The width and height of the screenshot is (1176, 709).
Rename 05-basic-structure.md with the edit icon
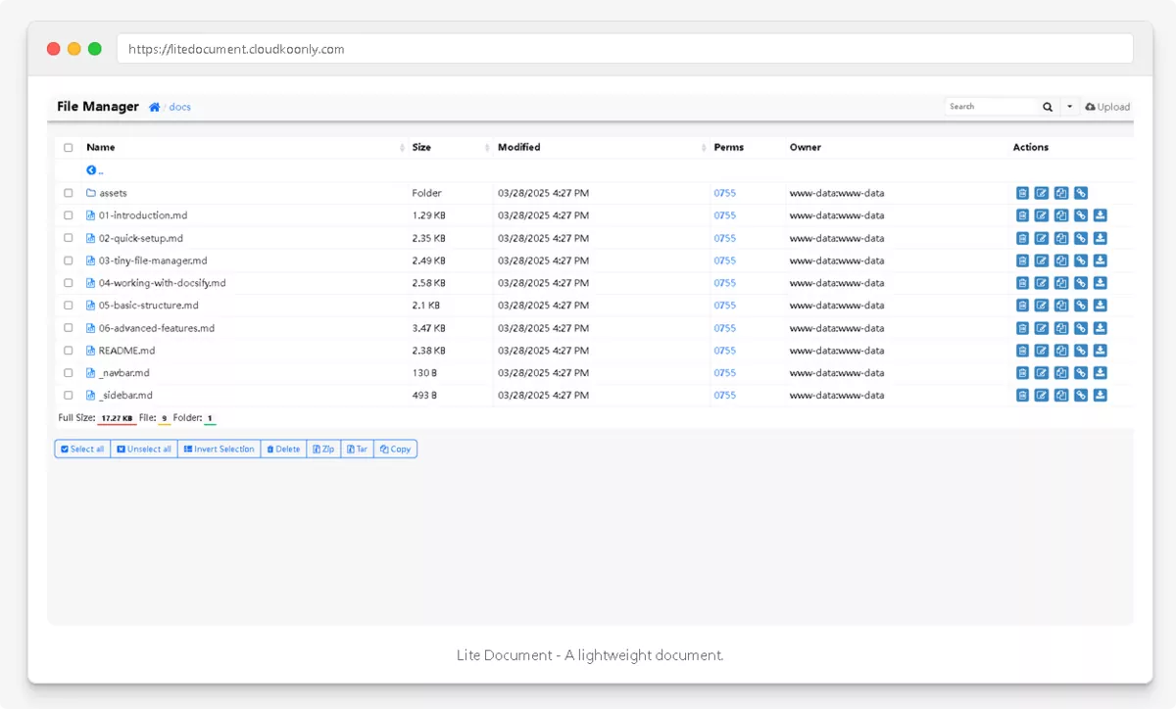pos(1042,306)
